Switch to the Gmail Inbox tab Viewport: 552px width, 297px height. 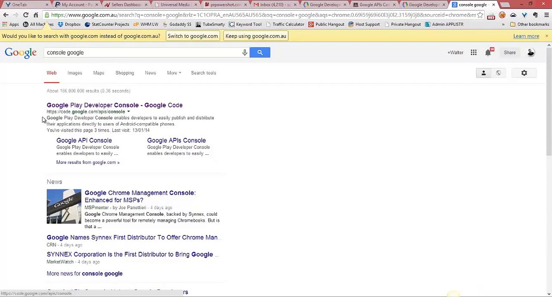click(x=275, y=5)
